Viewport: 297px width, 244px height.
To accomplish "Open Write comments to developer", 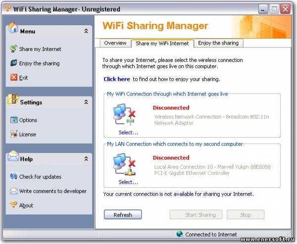I will [x=53, y=191].
